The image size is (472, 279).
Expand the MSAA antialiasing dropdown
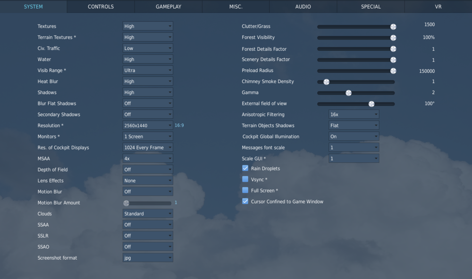[x=148, y=158]
